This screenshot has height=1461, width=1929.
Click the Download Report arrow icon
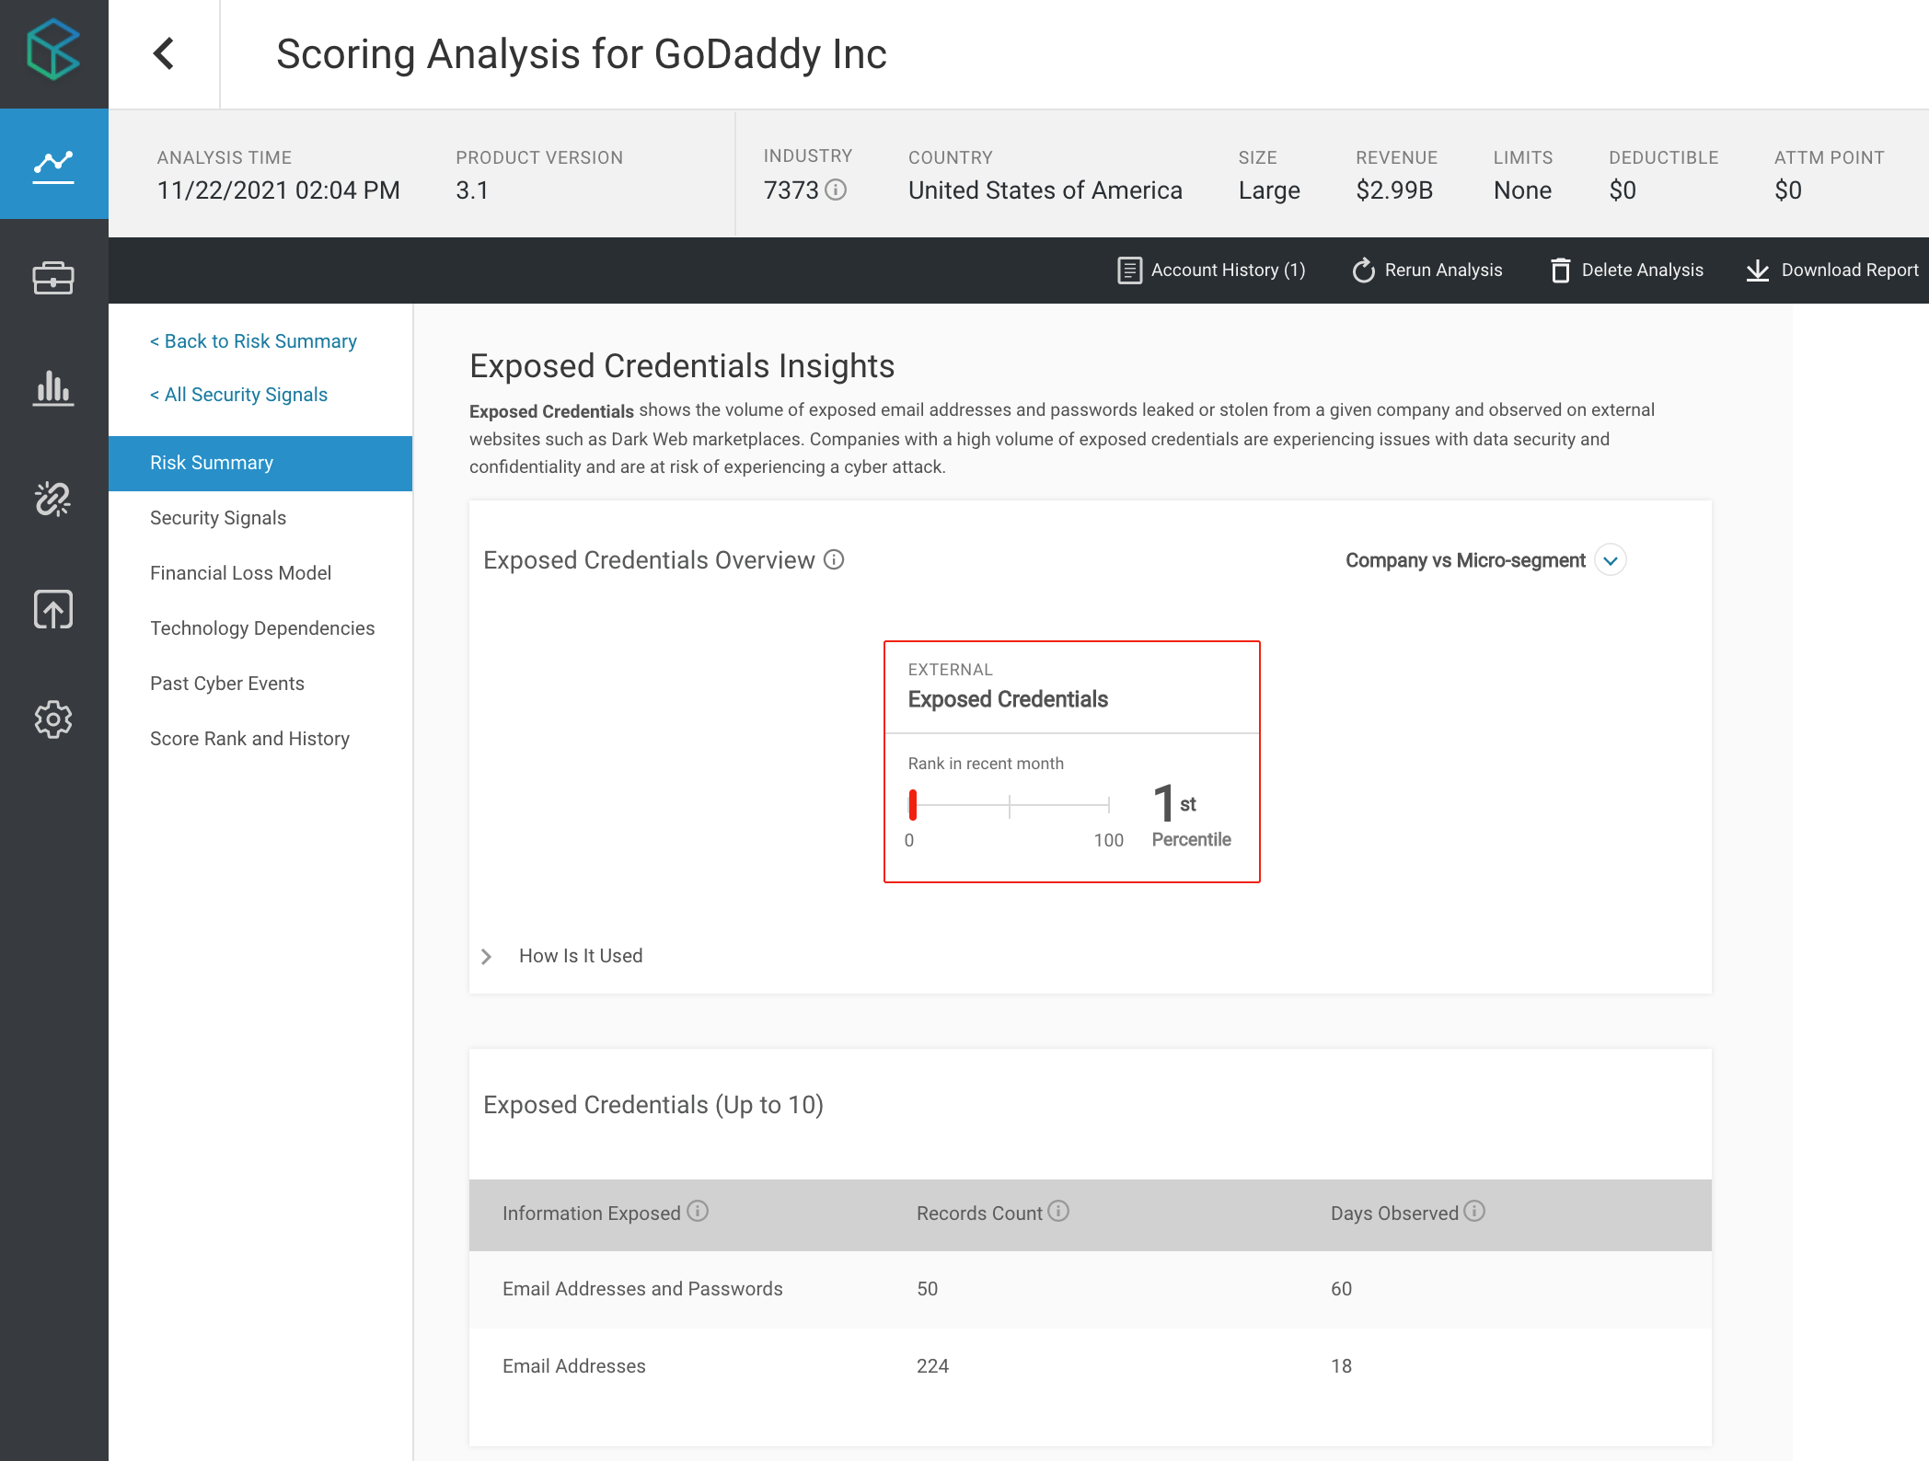1757,270
